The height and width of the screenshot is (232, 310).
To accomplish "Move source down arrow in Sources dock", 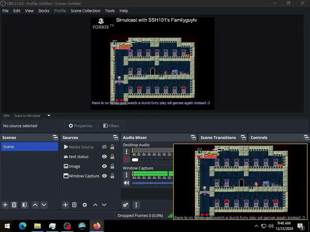I will click(x=104, y=205).
